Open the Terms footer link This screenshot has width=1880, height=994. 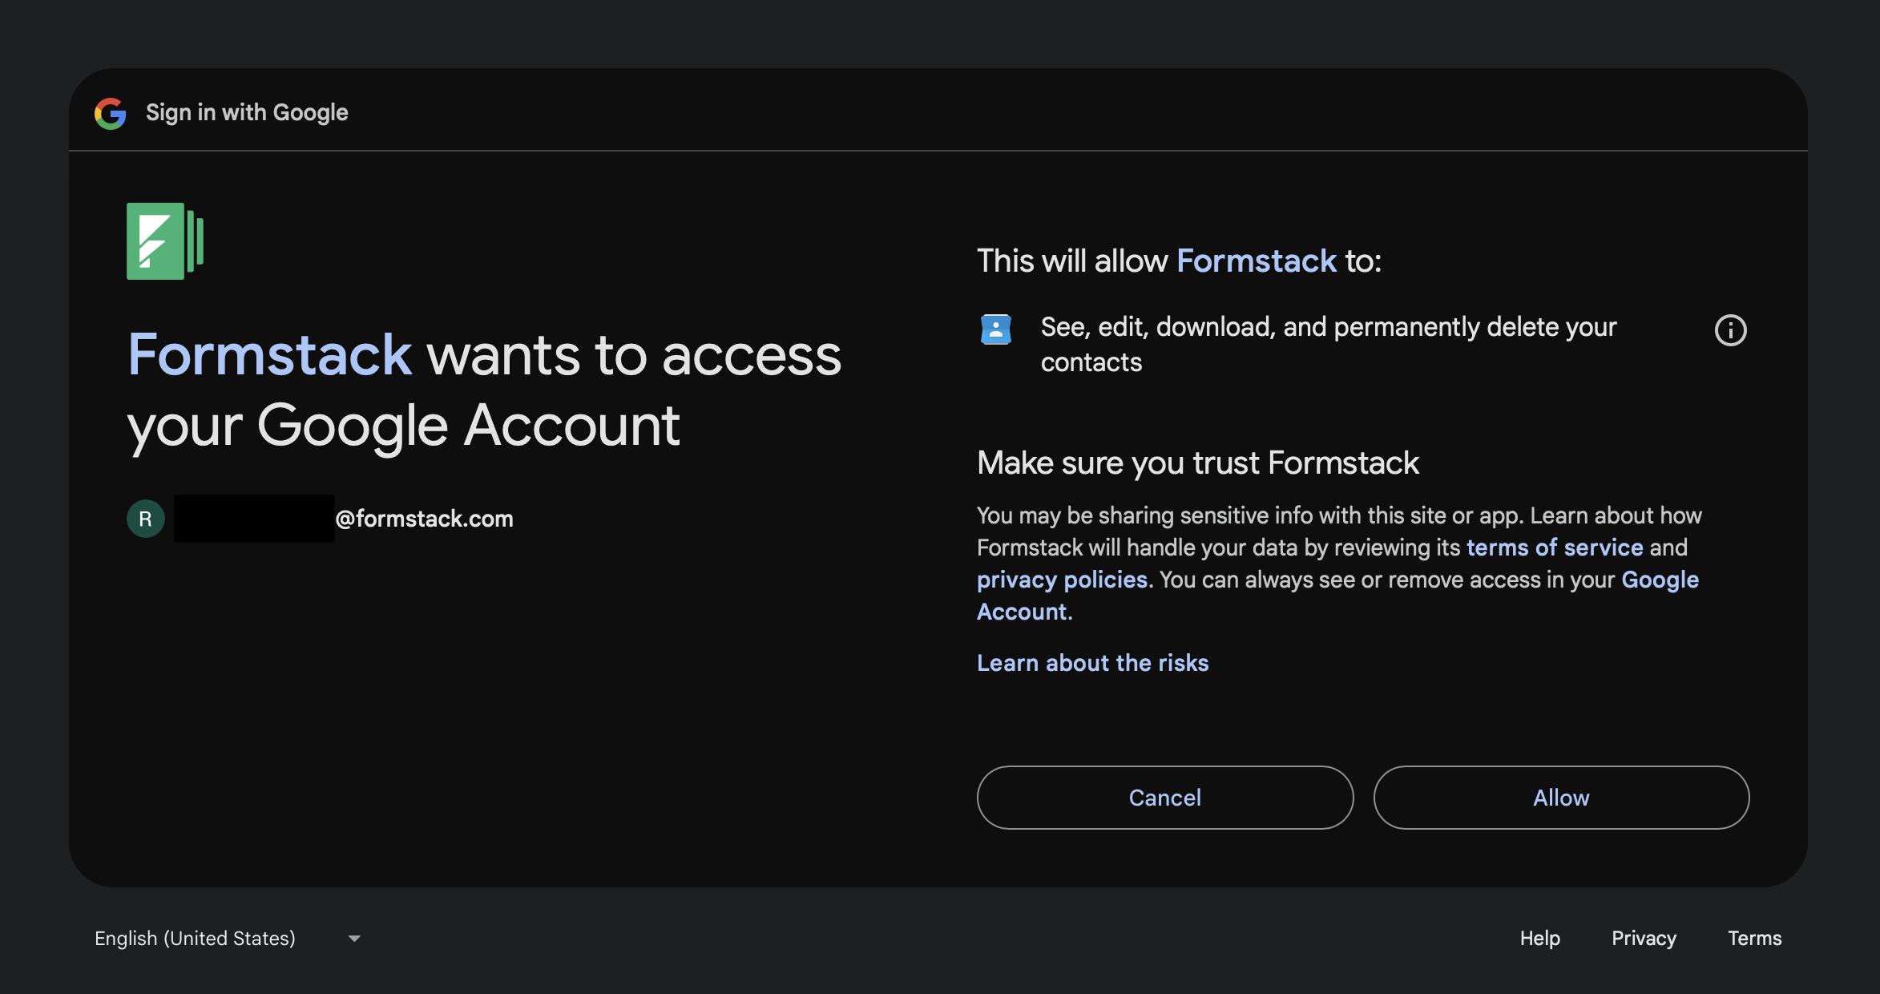[x=1754, y=938]
